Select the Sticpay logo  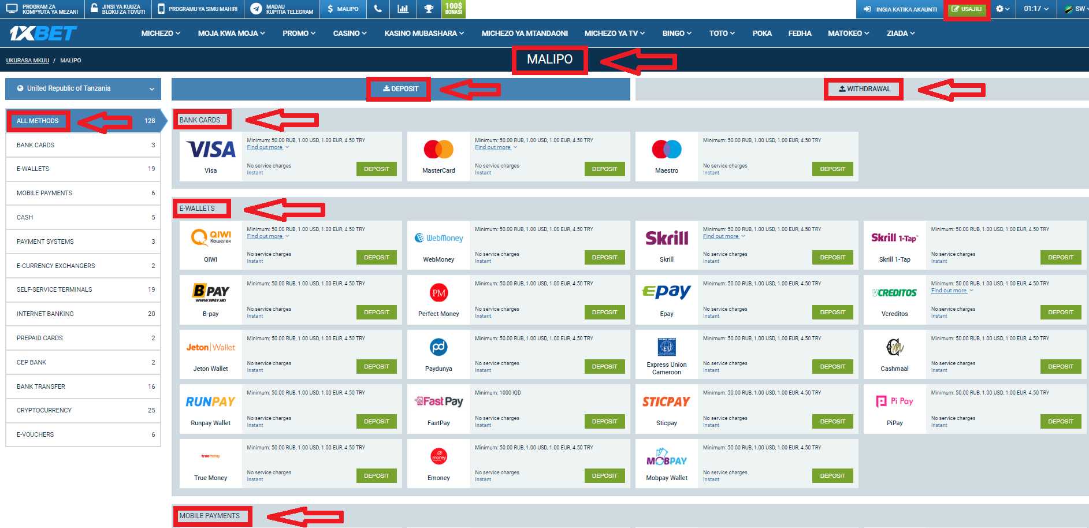667,401
